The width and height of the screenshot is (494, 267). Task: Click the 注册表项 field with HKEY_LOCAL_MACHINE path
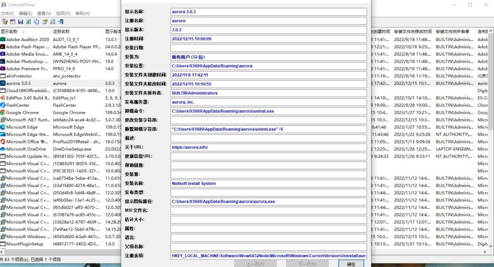tap(269, 255)
